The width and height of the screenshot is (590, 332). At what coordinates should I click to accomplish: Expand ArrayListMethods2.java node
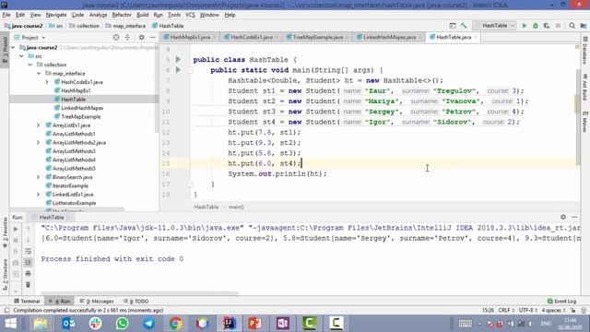click(x=39, y=143)
